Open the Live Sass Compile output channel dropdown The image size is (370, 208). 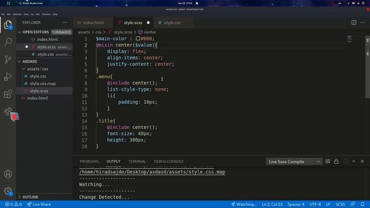(294, 162)
